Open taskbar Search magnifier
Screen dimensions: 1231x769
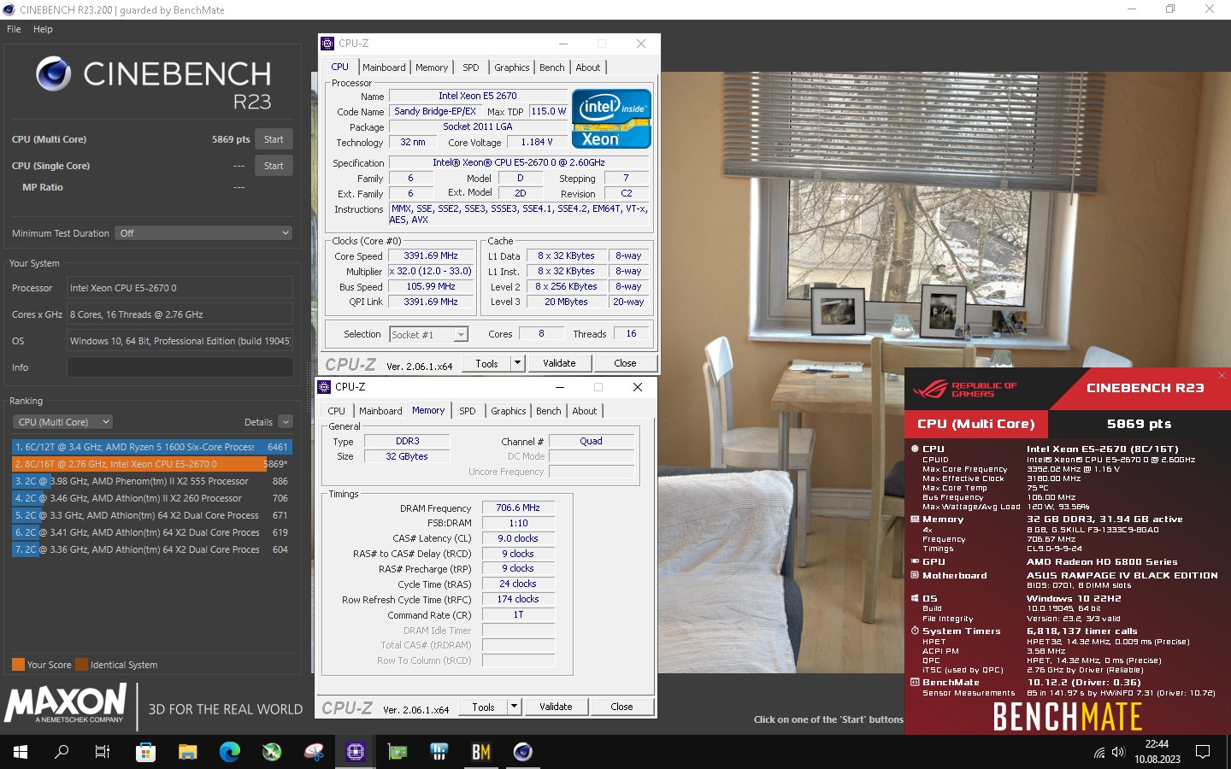coord(62,752)
